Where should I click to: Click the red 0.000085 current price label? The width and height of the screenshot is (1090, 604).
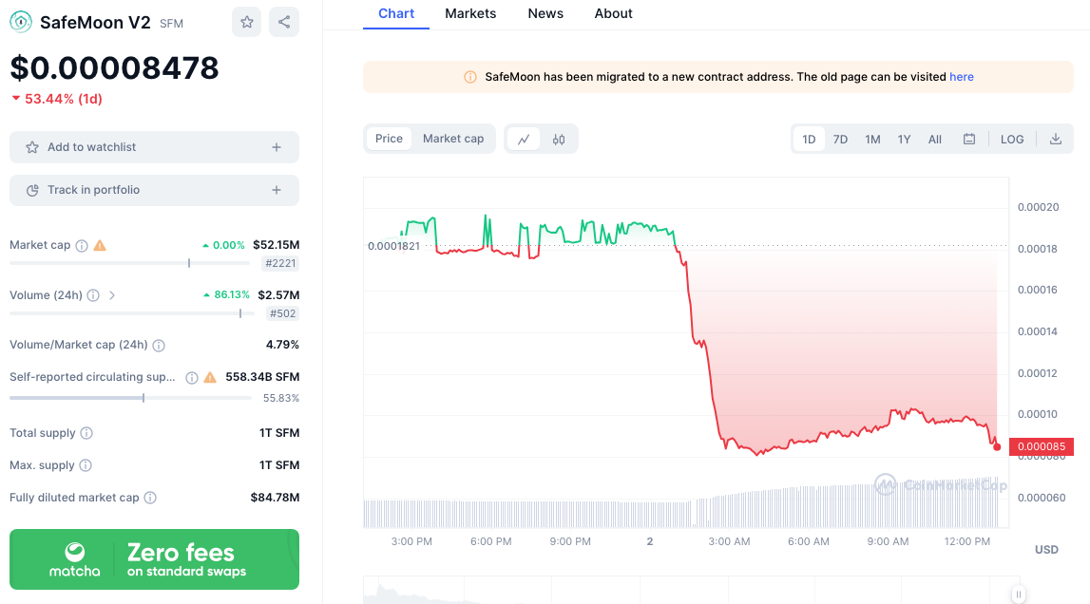(x=1042, y=447)
